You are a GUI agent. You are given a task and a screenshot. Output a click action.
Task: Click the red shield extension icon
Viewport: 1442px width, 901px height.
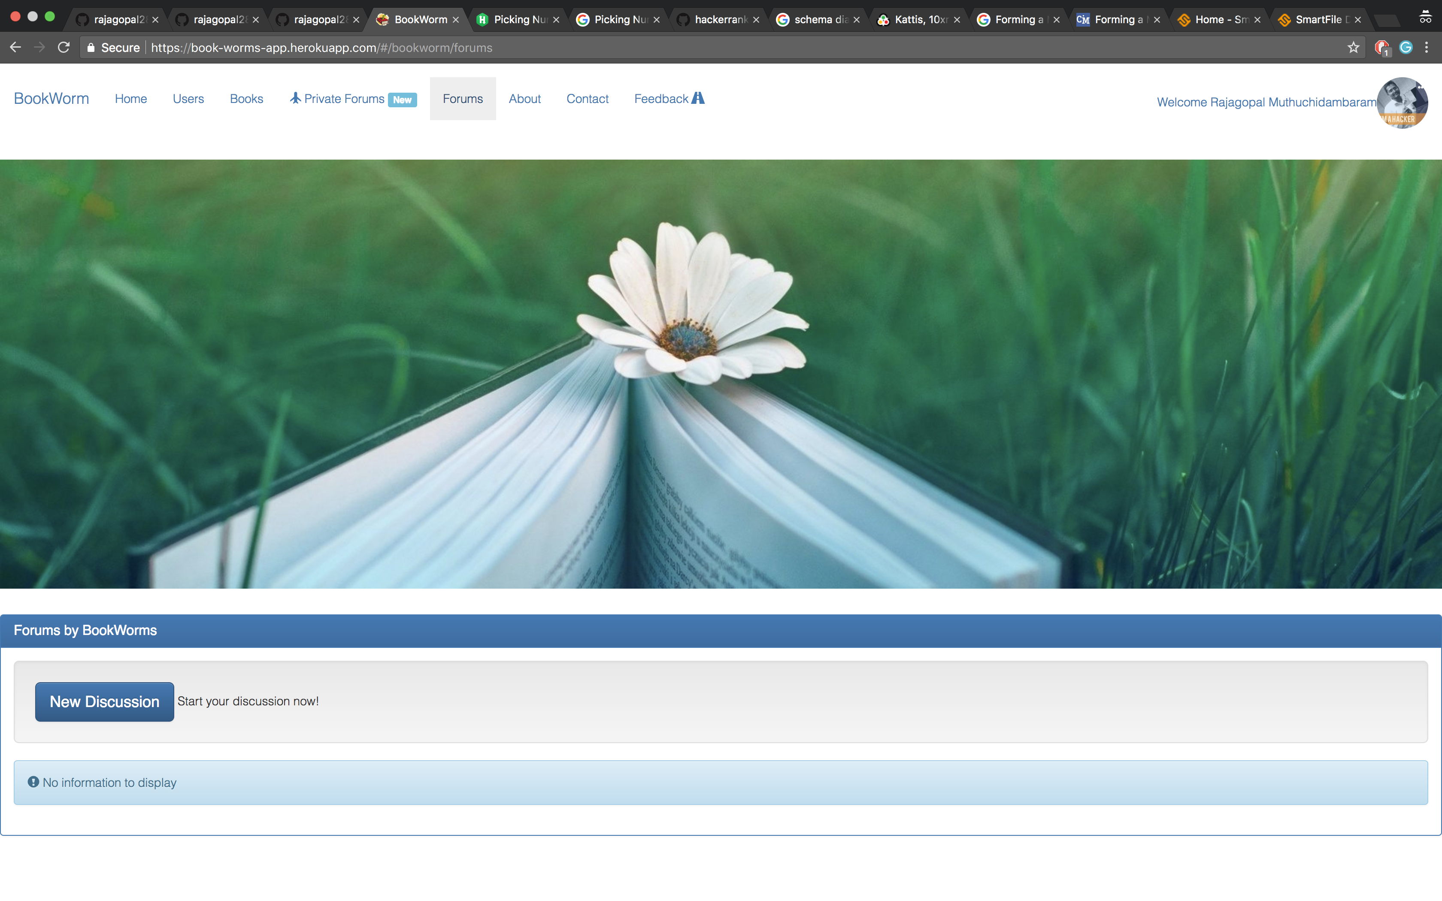(x=1381, y=48)
